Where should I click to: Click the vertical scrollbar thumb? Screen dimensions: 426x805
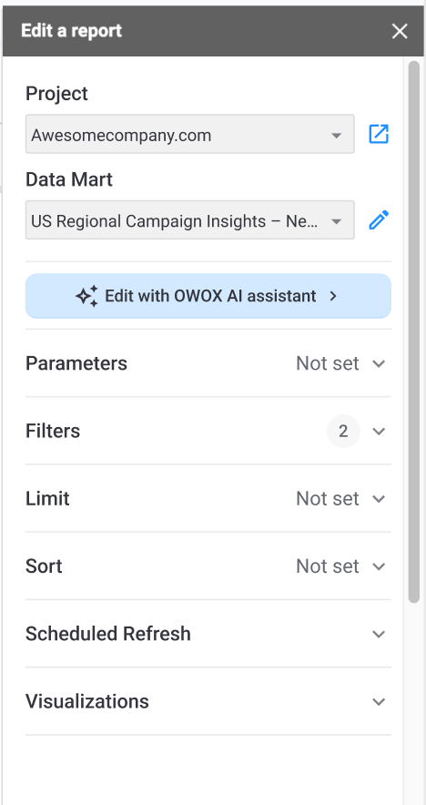[x=414, y=331]
